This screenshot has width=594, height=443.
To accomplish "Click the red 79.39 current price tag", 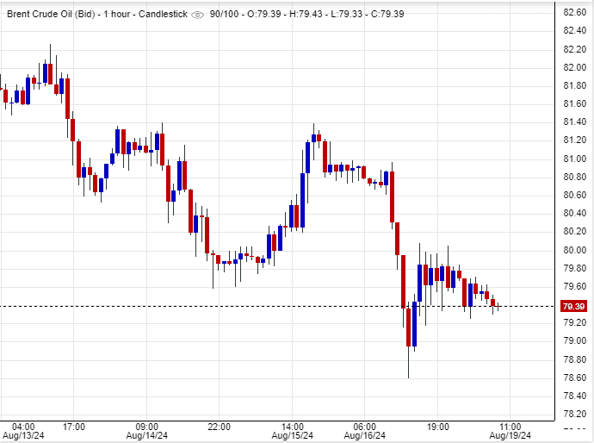I will click(573, 306).
